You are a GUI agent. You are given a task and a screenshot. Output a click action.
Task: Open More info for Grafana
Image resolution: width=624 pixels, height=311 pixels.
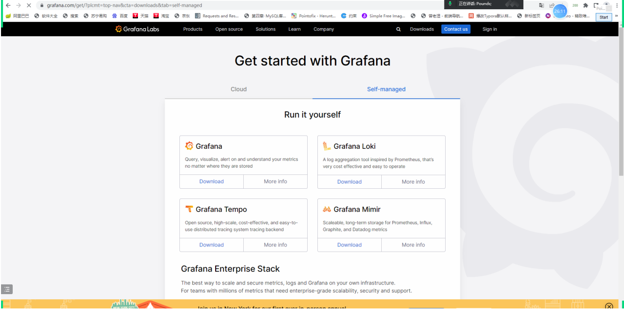pyautogui.click(x=275, y=182)
